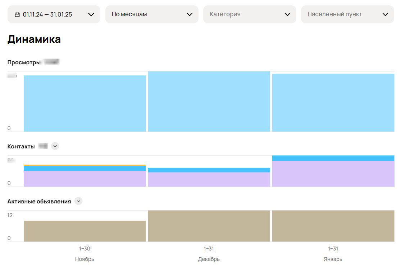Click the orange segment in November contacts bar
410x267 pixels.
(85, 165)
